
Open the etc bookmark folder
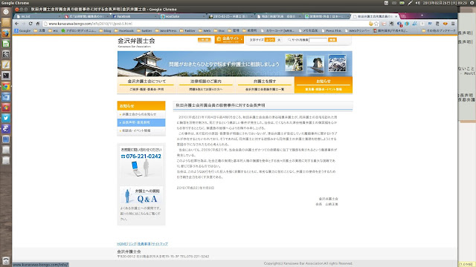53,30
